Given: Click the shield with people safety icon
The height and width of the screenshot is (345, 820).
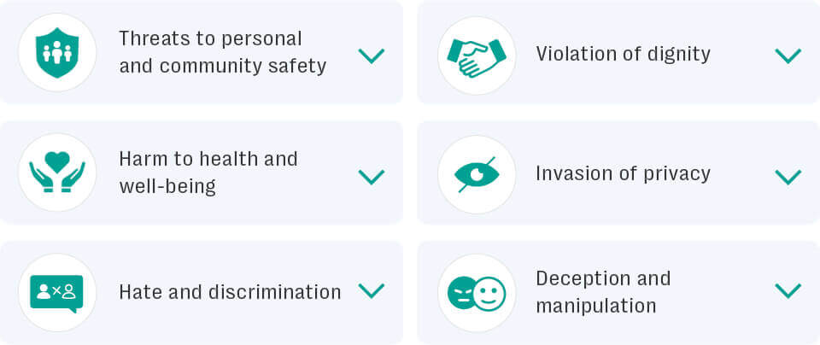Looking at the screenshot, I should pos(57,52).
